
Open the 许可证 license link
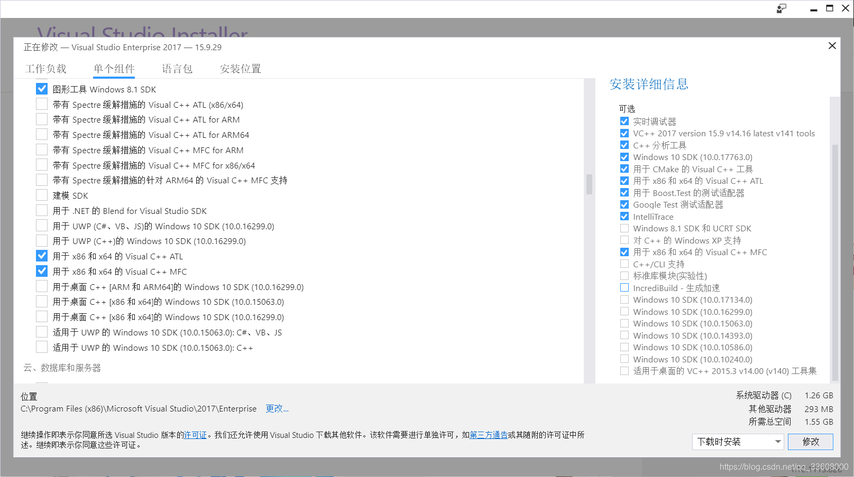point(195,435)
